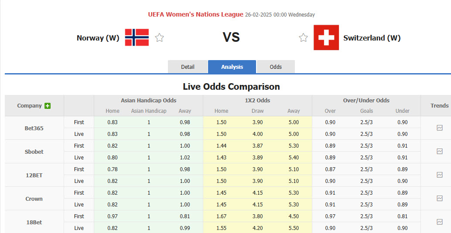The width and height of the screenshot is (451, 233).
Task: Open the Bet365 trends chart icon
Action: point(439,128)
